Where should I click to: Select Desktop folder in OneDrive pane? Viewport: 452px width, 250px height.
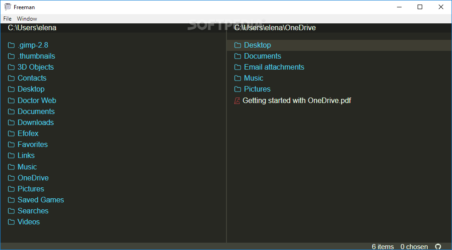pos(258,45)
